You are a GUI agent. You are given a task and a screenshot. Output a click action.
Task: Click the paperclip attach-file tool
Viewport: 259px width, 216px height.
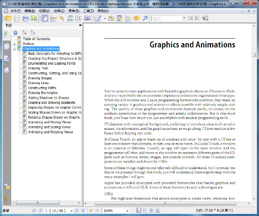pyautogui.click(x=111, y=18)
